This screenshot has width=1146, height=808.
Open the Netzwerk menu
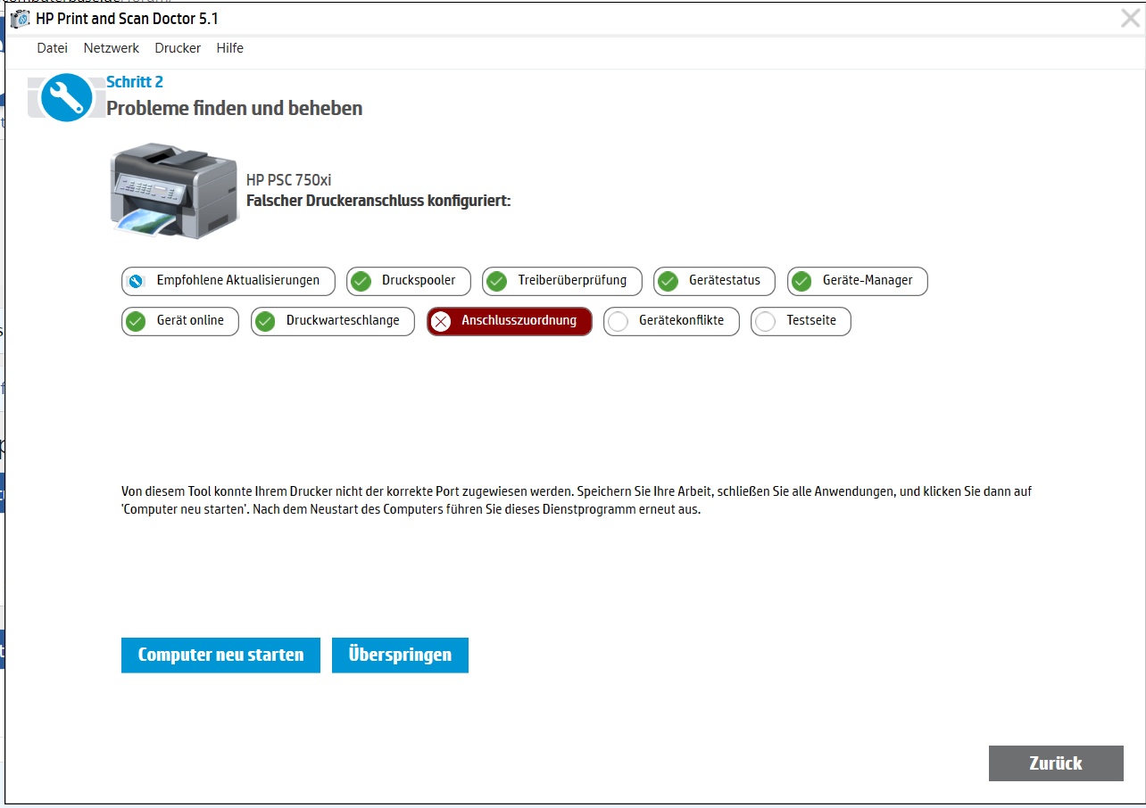click(112, 48)
